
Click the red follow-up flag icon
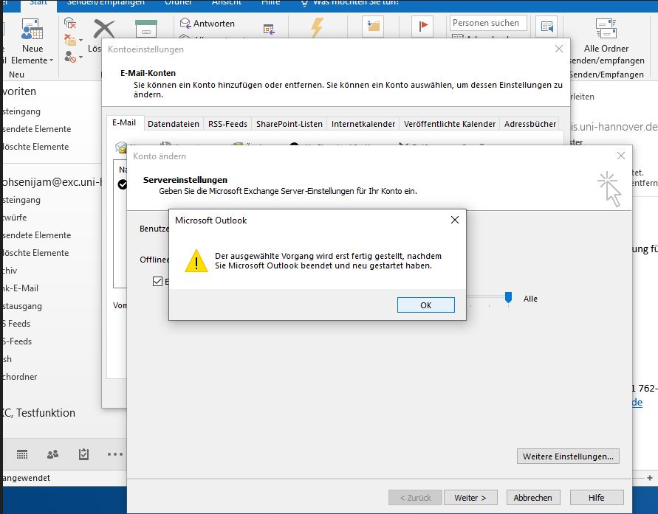click(x=422, y=27)
